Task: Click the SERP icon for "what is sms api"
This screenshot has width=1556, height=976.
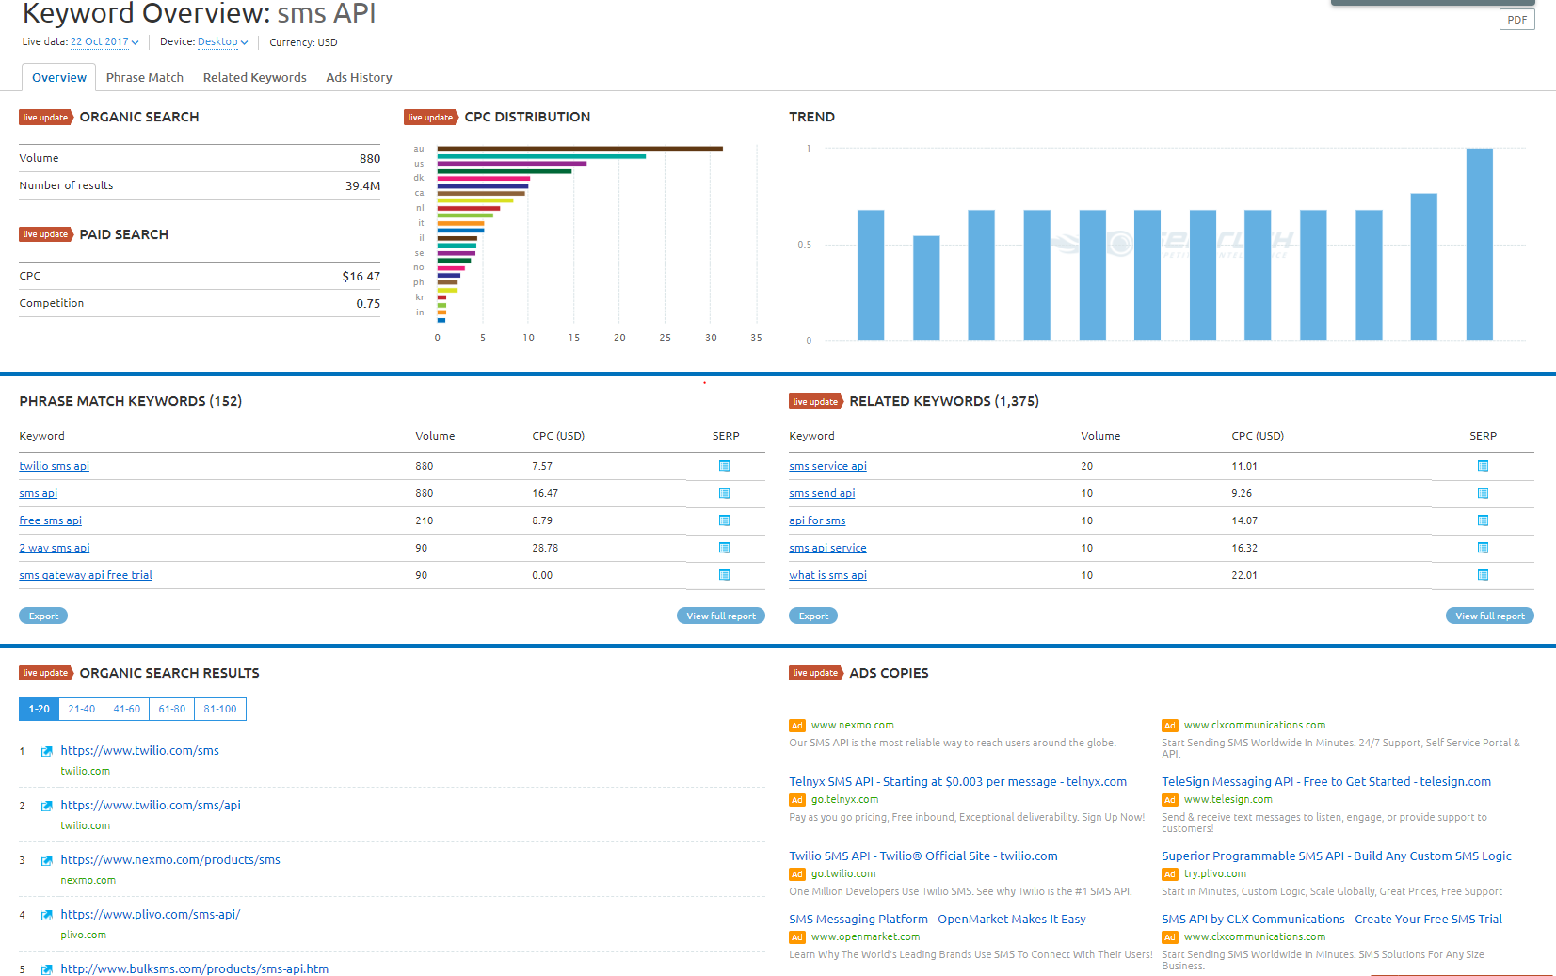Action: click(x=1483, y=574)
